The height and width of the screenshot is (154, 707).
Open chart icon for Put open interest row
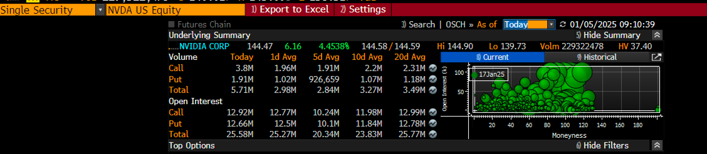coord(433,123)
